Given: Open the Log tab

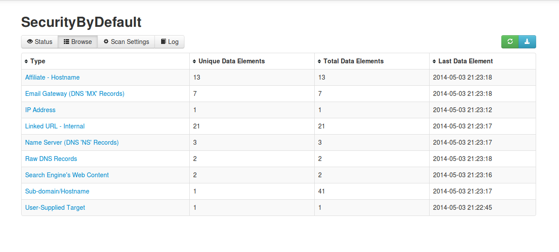Looking at the screenshot, I should pos(169,42).
